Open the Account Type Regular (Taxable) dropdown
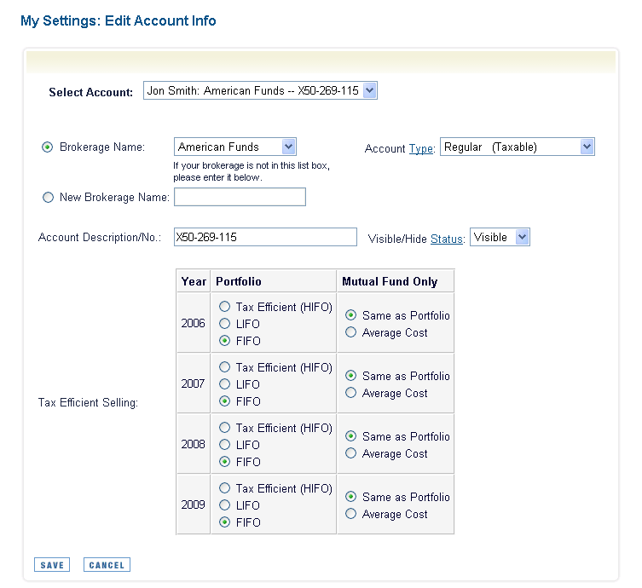Screen dimensions: 642x588 pos(518,147)
